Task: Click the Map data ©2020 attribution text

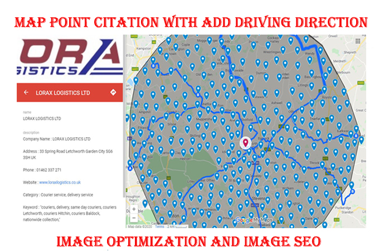Action: tap(140, 226)
